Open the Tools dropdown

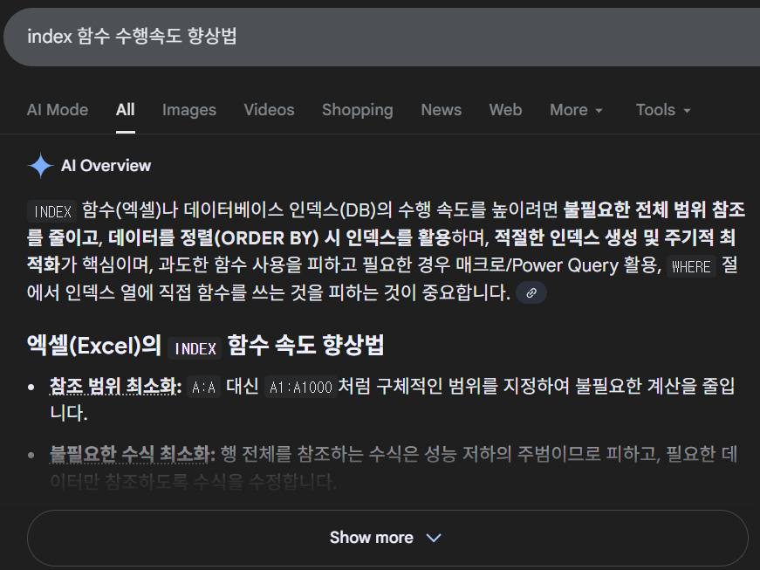[663, 110]
